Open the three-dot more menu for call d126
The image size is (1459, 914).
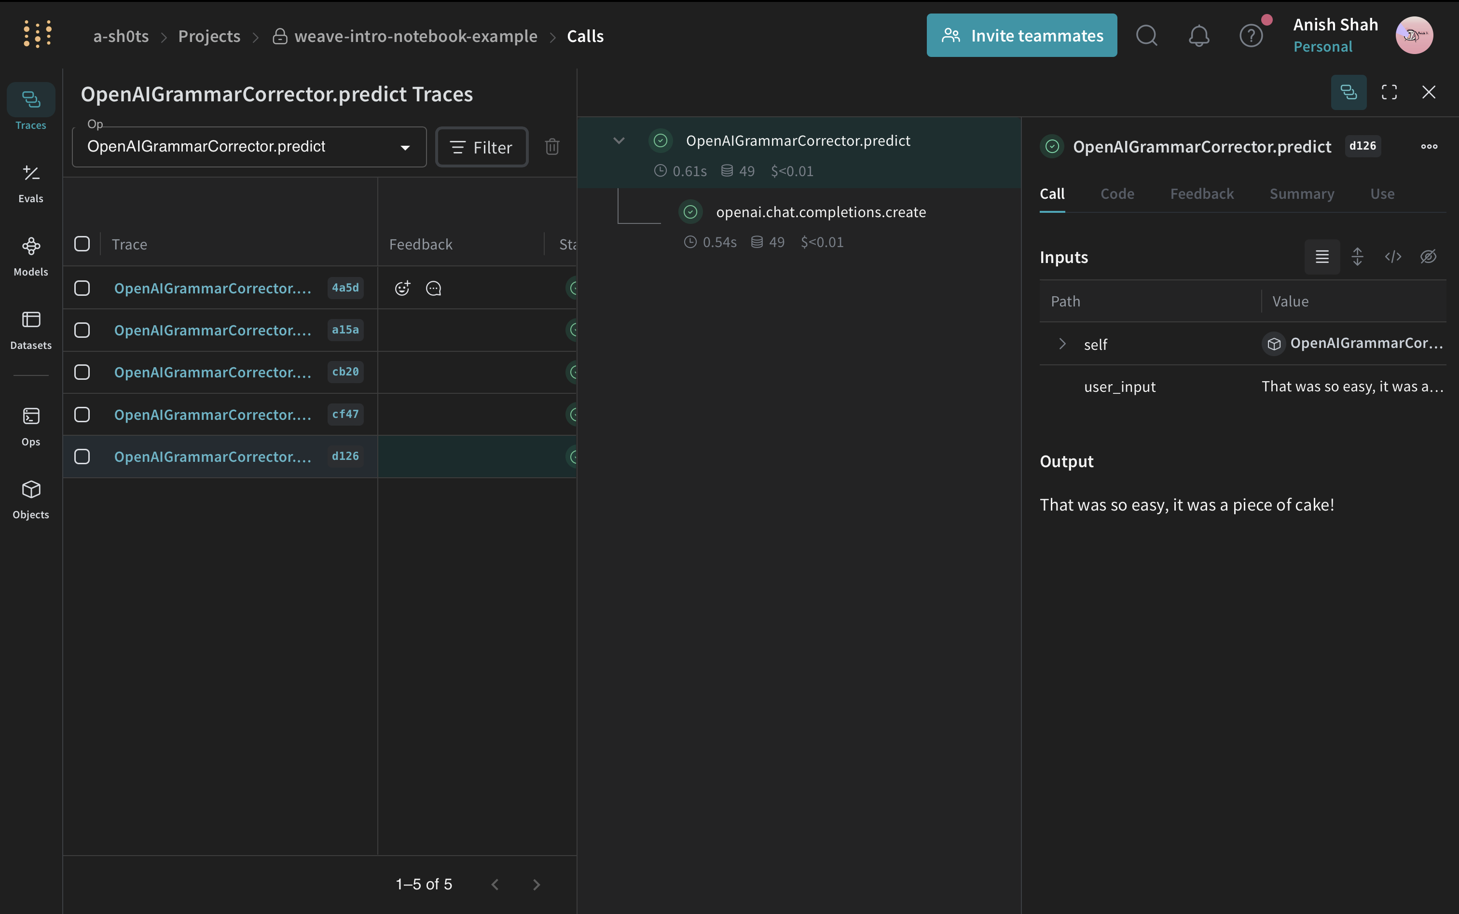pyautogui.click(x=1429, y=146)
